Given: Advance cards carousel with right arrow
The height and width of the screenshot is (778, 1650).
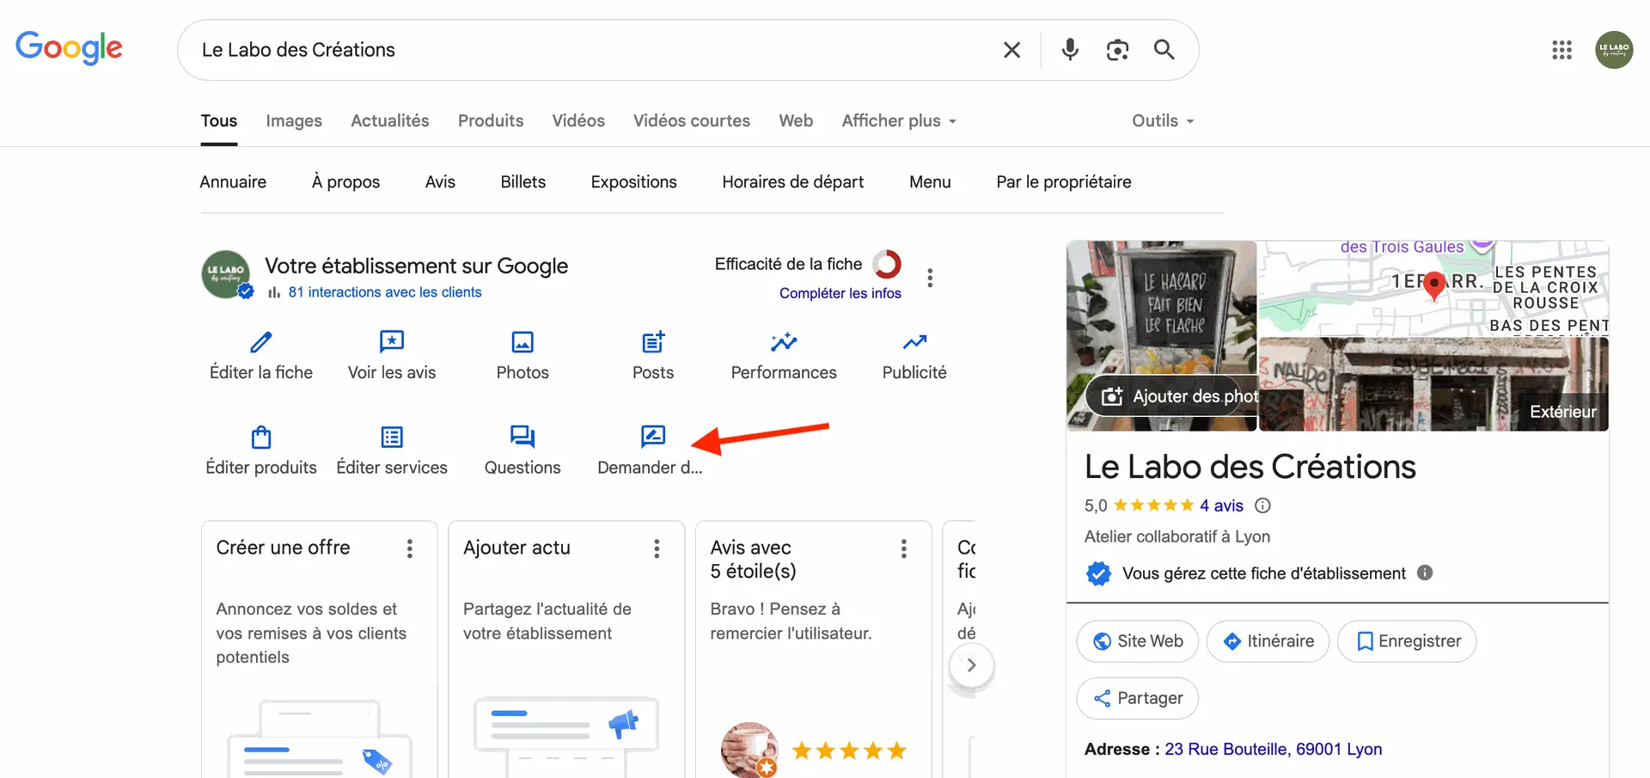Looking at the screenshot, I should 971,665.
